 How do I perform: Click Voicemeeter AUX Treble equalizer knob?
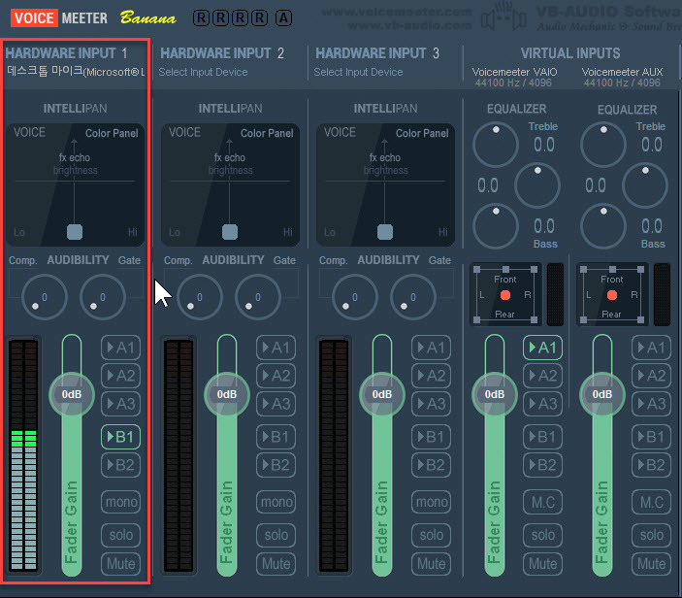[x=603, y=144]
